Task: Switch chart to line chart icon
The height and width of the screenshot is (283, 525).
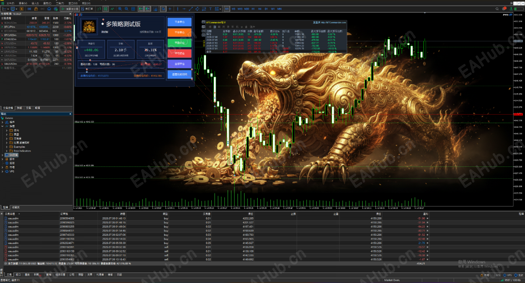Action: coord(112,9)
